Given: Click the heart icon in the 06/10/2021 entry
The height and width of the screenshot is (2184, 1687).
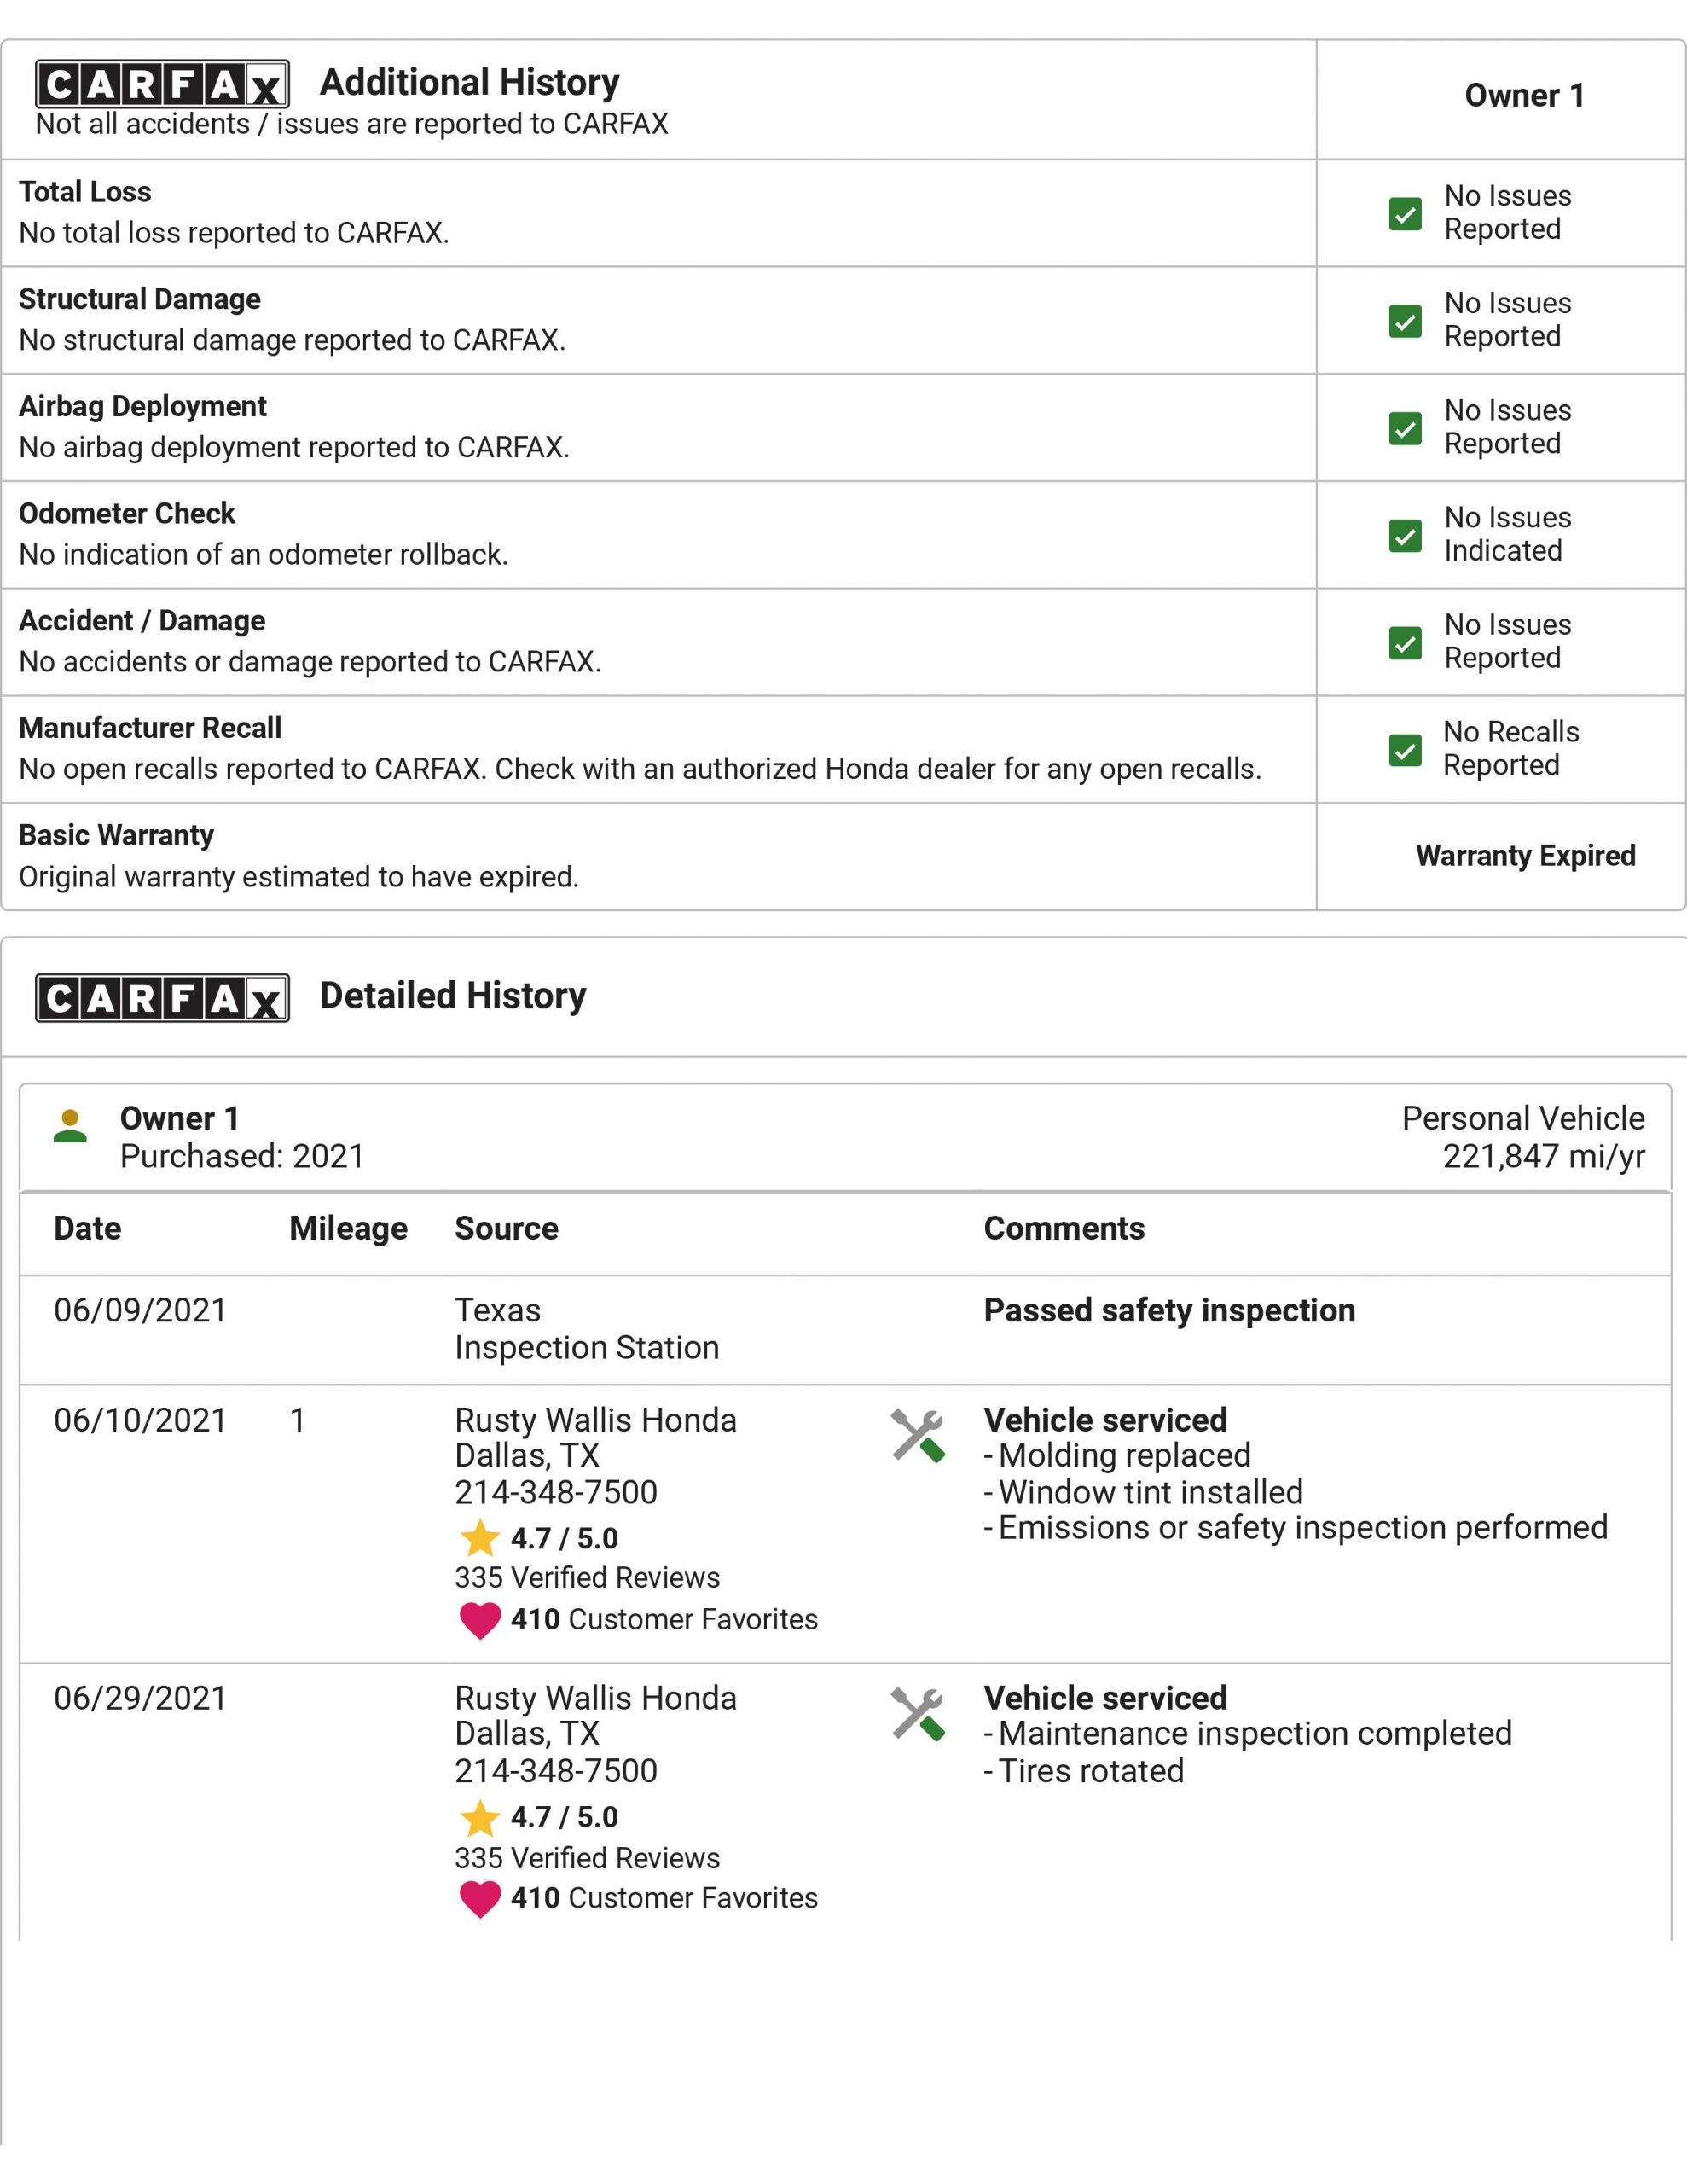Looking at the screenshot, I should pyautogui.click(x=480, y=1619).
